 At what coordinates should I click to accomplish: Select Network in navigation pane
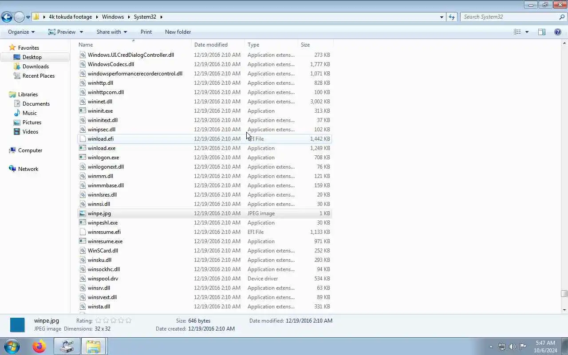[28, 169]
